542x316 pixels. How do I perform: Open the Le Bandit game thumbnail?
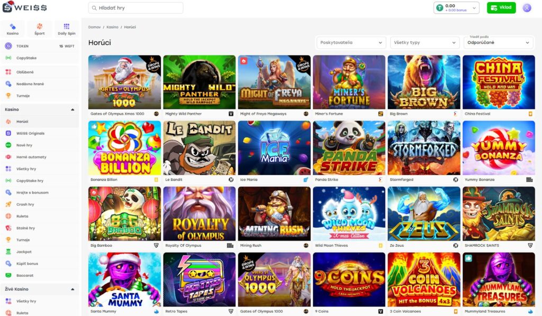click(x=200, y=148)
